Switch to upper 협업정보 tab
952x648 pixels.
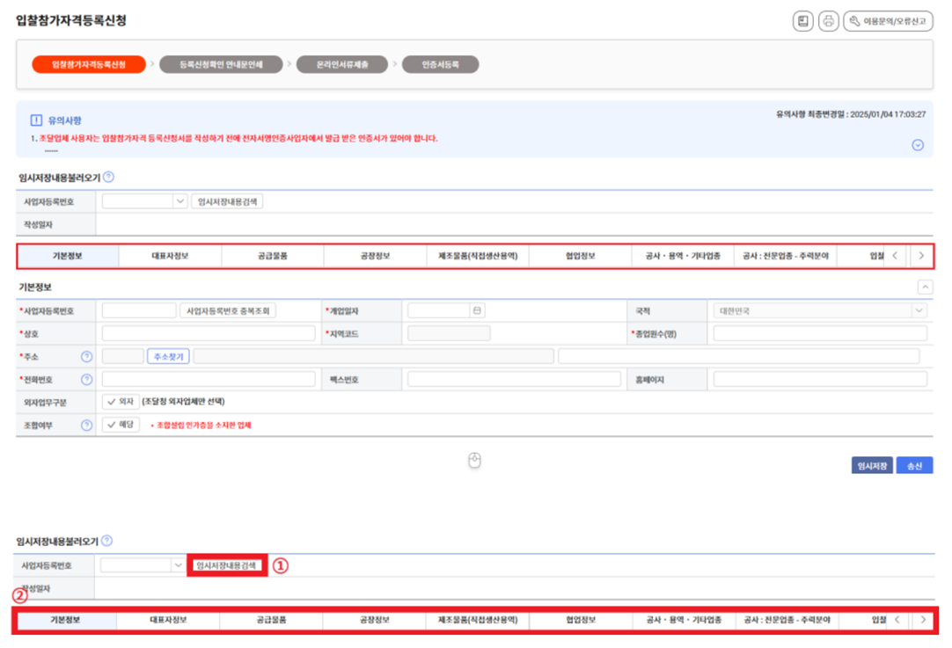581,256
